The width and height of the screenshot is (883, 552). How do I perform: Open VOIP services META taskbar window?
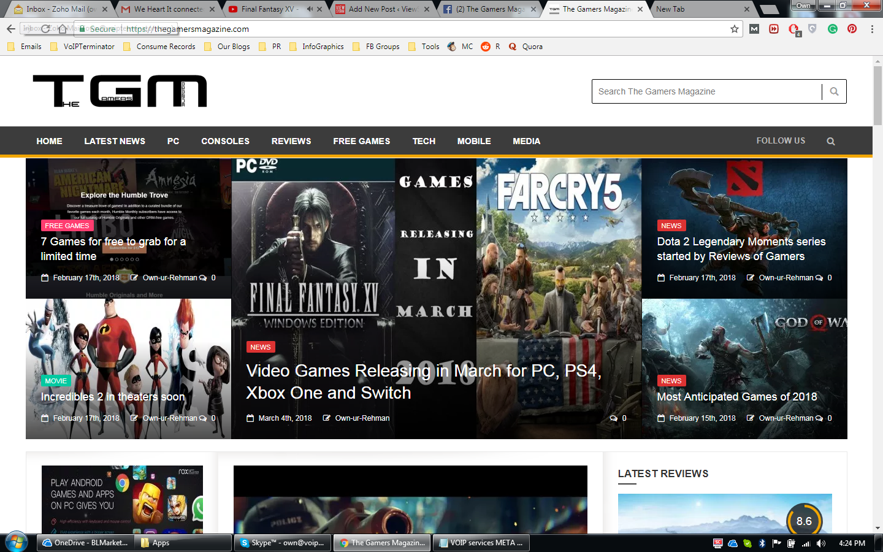pyautogui.click(x=481, y=543)
